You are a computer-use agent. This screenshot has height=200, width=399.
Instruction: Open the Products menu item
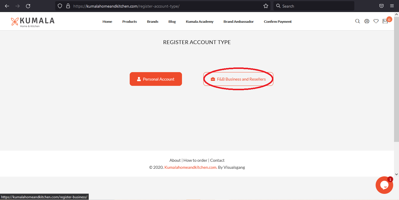[129, 22]
